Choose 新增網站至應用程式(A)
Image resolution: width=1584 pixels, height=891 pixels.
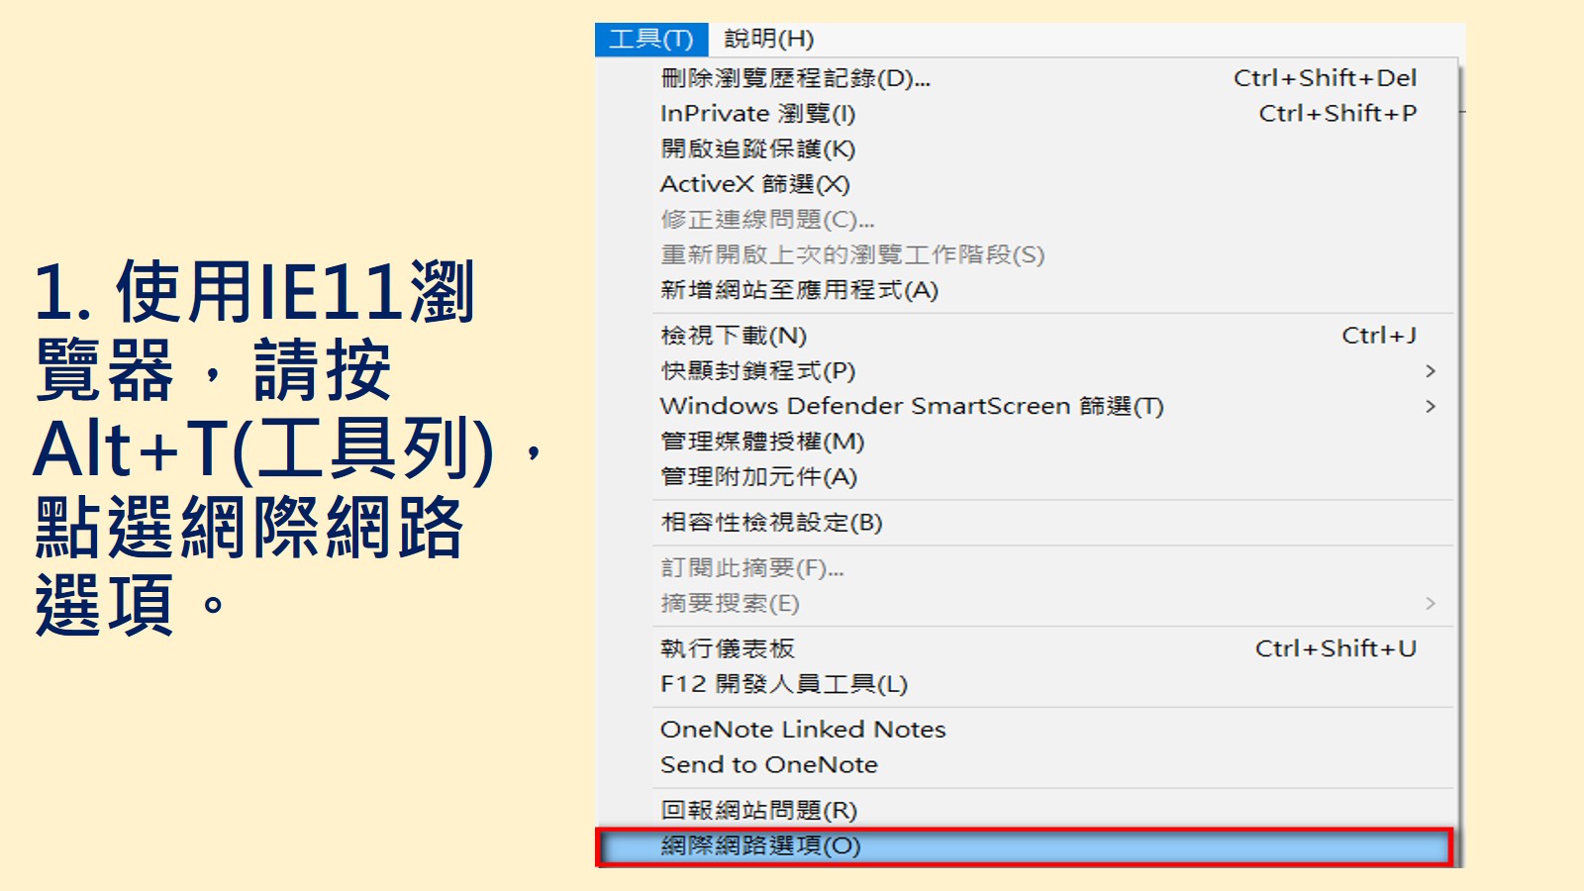tap(799, 290)
